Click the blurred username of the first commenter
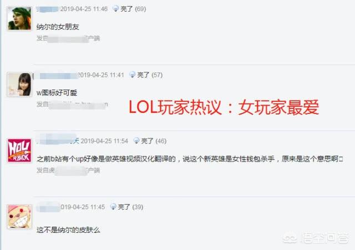The height and width of the screenshot is (250, 355). (x=48, y=9)
